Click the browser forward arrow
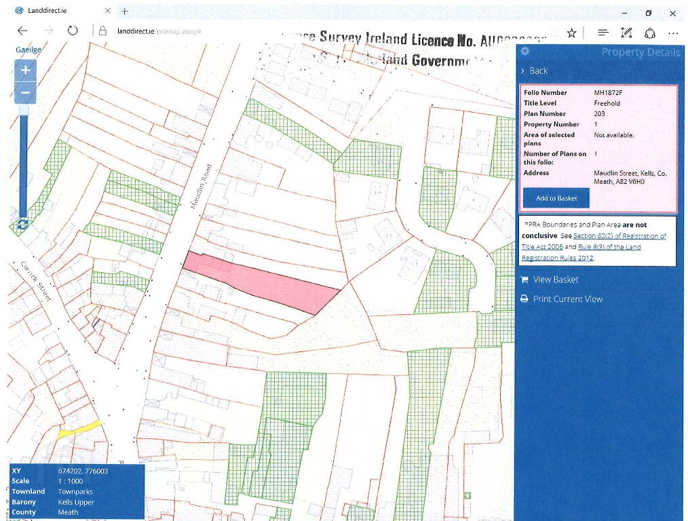This screenshot has height=521, width=688. pos(48,31)
